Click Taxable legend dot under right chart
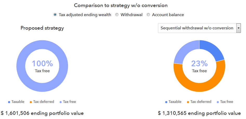The height and width of the screenshot is (119, 246). click(167, 102)
